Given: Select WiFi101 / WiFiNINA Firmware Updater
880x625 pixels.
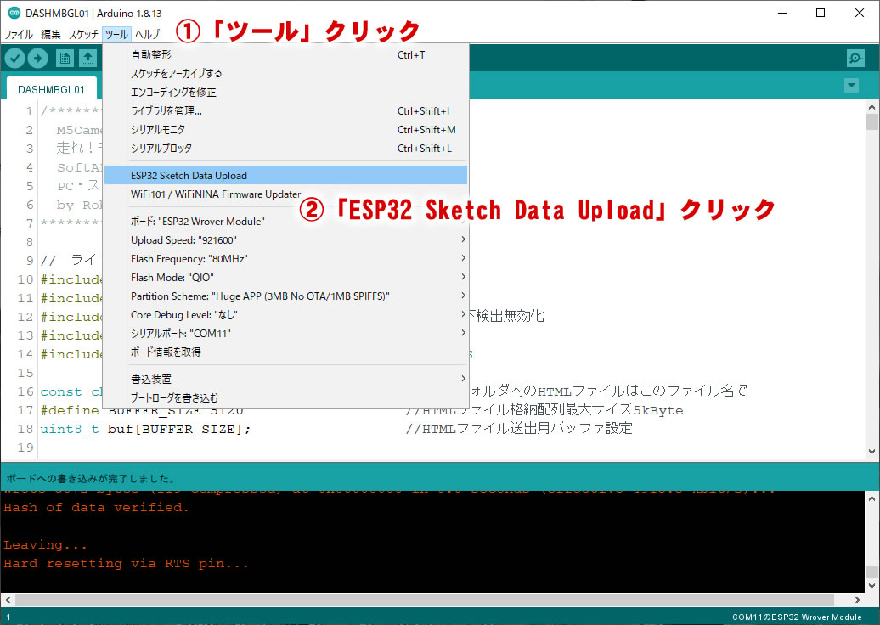Looking at the screenshot, I should [285, 194].
